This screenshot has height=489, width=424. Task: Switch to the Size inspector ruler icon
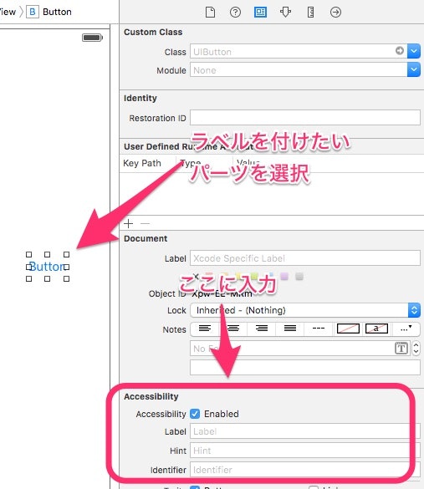click(x=310, y=13)
